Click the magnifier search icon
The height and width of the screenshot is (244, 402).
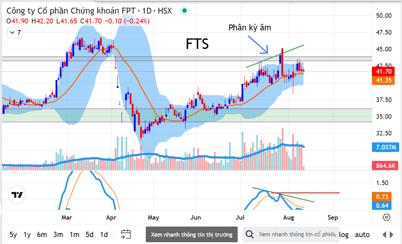point(250,234)
